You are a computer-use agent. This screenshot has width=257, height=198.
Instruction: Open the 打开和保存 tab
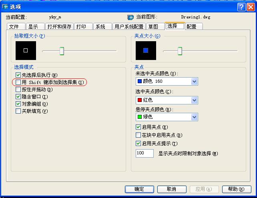pyautogui.click(x=59, y=26)
